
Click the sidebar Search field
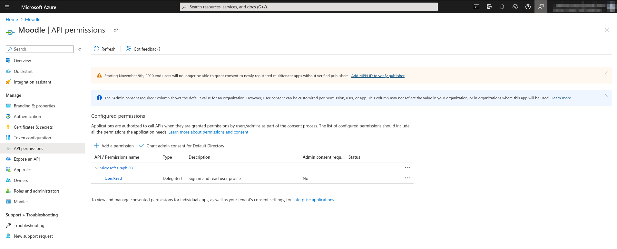pyautogui.click(x=40, y=49)
